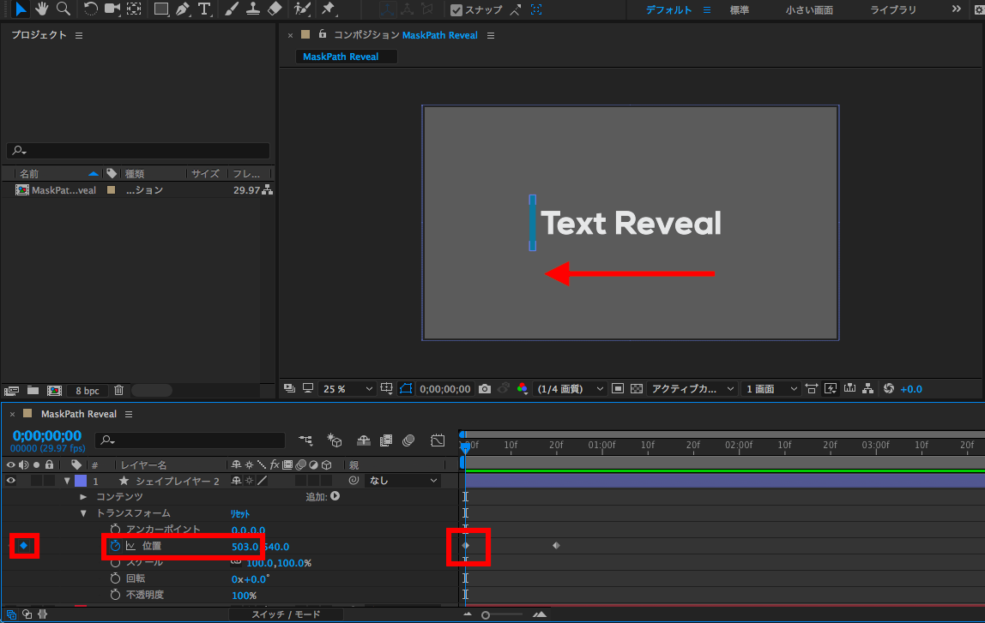This screenshot has width=985, height=623.
Task: Choose the Zoom magnifier tool
Action: click(63, 9)
